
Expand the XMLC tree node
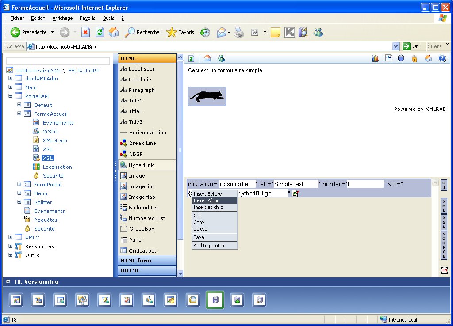[x=10, y=238]
